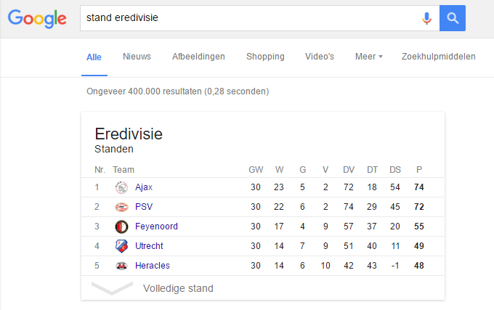This screenshot has height=310, width=494.
Task: Click the PSV club logo
Action: pyautogui.click(x=121, y=207)
